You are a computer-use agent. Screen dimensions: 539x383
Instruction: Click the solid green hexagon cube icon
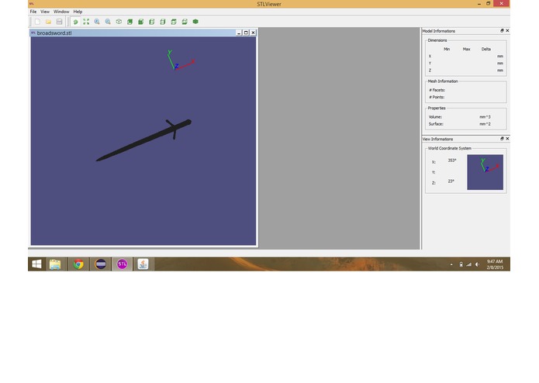195,22
